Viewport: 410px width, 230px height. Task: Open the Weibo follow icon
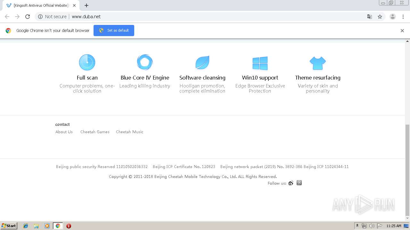pos(291,183)
